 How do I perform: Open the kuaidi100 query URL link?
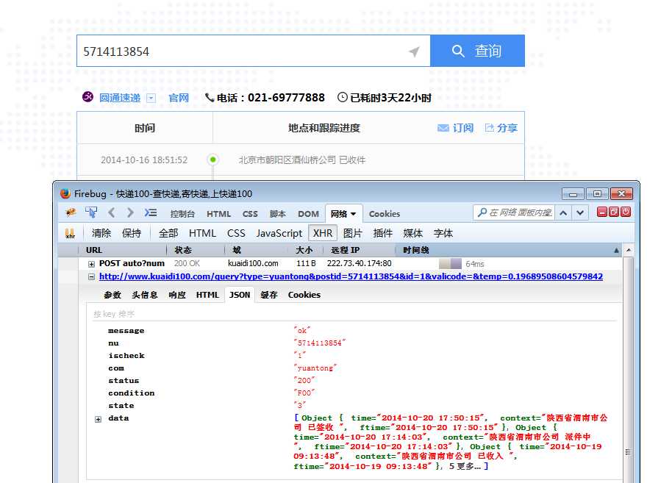351,277
